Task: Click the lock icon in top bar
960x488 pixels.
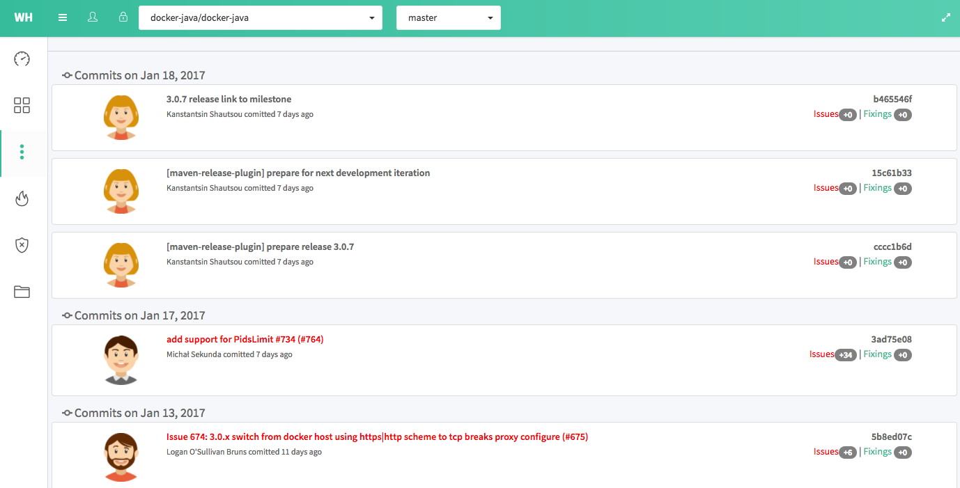Action: 123,17
